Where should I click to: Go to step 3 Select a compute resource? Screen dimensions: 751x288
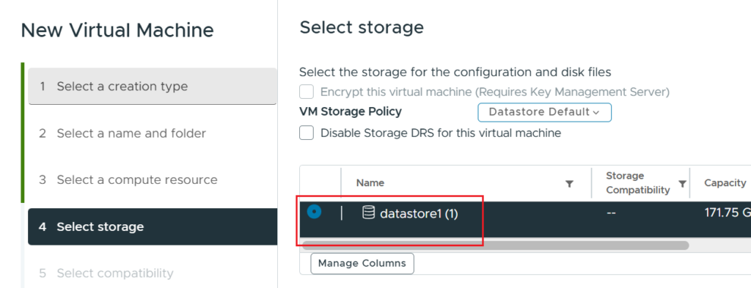tap(153, 180)
